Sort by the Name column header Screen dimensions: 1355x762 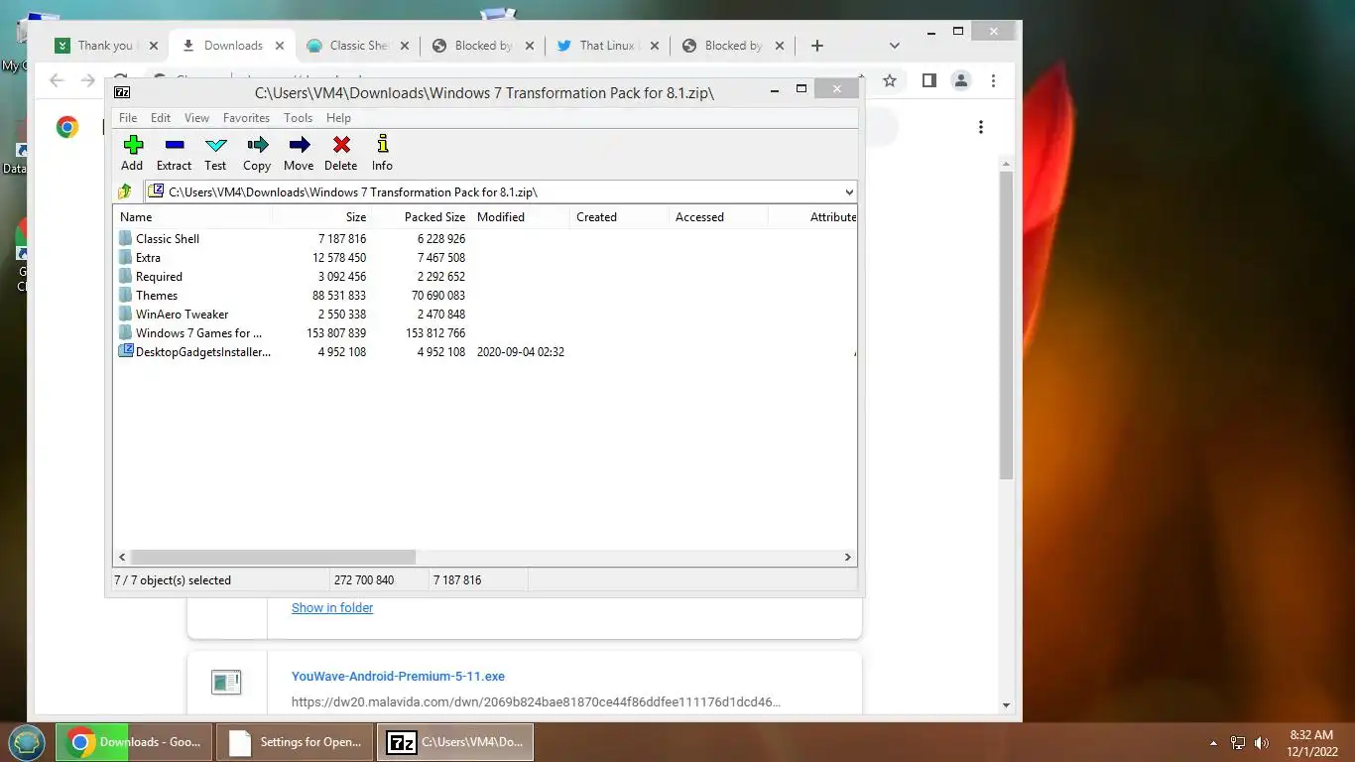(193, 216)
